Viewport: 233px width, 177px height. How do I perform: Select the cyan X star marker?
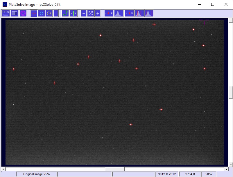(x=42, y=13)
